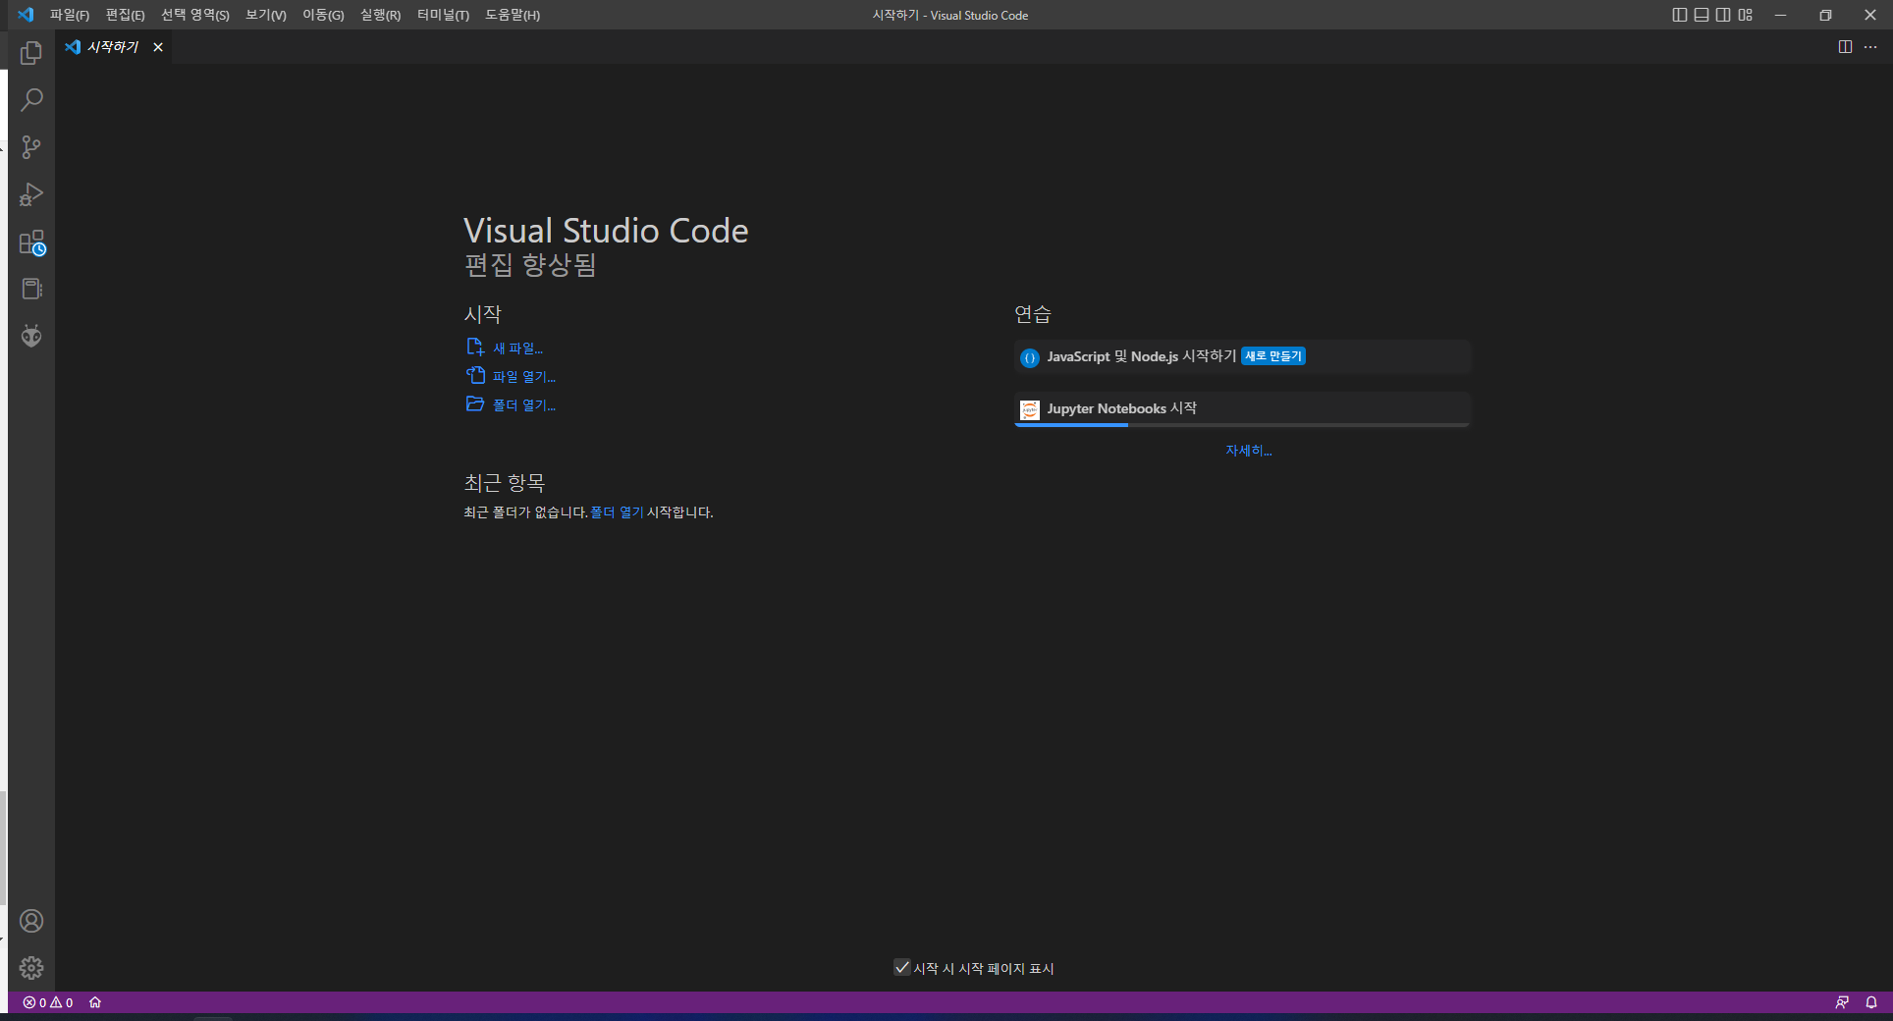Toggle secondary side bar layout icon
This screenshot has width=1893, height=1021.
[x=1723, y=15]
